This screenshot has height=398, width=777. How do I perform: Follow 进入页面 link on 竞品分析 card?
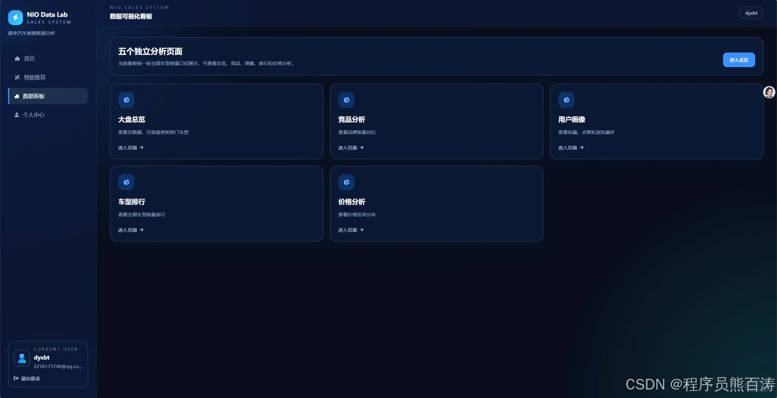tap(351, 148)
